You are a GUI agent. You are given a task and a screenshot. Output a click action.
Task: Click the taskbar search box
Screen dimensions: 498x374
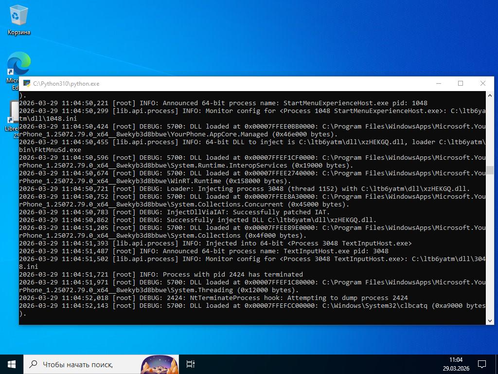83,364
